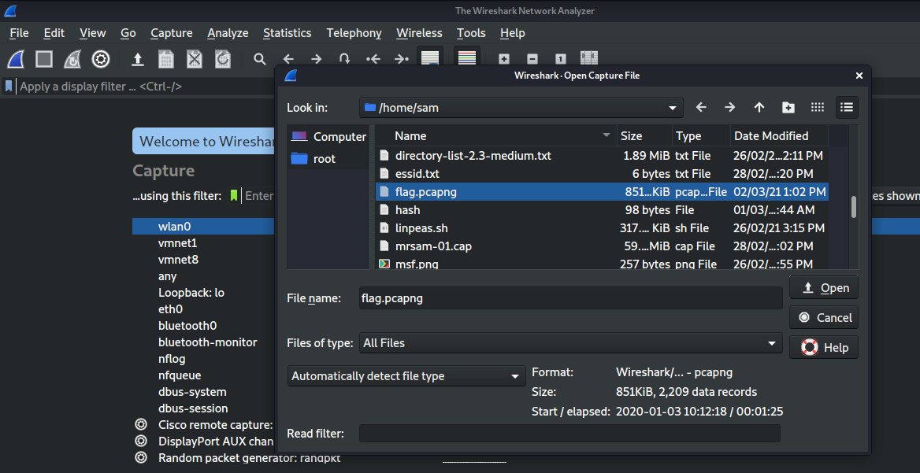
Task: Navigate forward in the file dialog
Action: pyautogui.click(x=730, y=107)
